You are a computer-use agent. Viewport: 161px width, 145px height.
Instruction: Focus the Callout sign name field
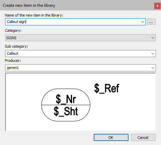(73, 22)
